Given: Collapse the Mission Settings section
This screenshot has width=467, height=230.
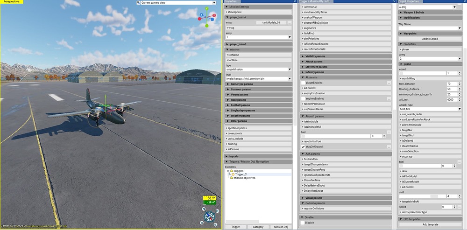Looking at the screenshot, I should 259,7.
